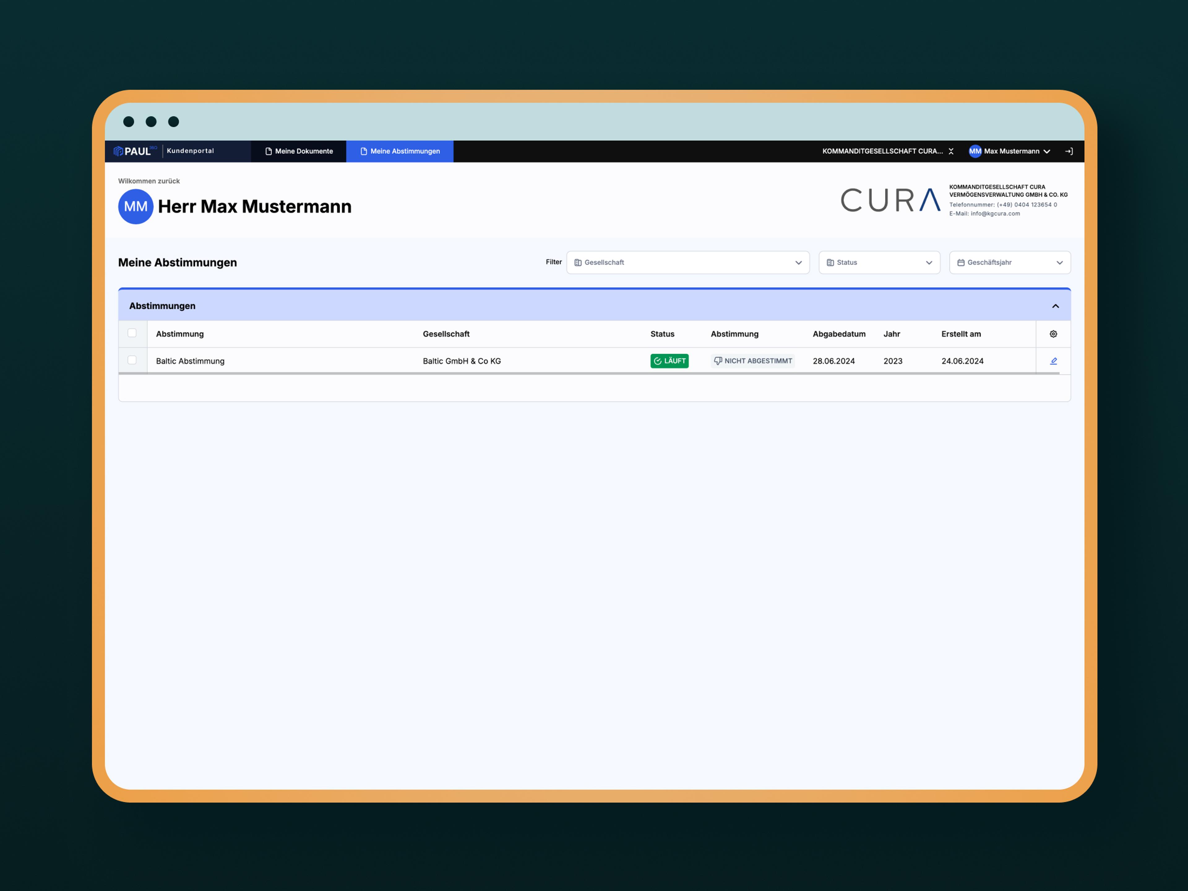Click the MM avatar beside Herr Max Mustermann
This screenshot has width=1188, height=891.
[x=135, y=207]
